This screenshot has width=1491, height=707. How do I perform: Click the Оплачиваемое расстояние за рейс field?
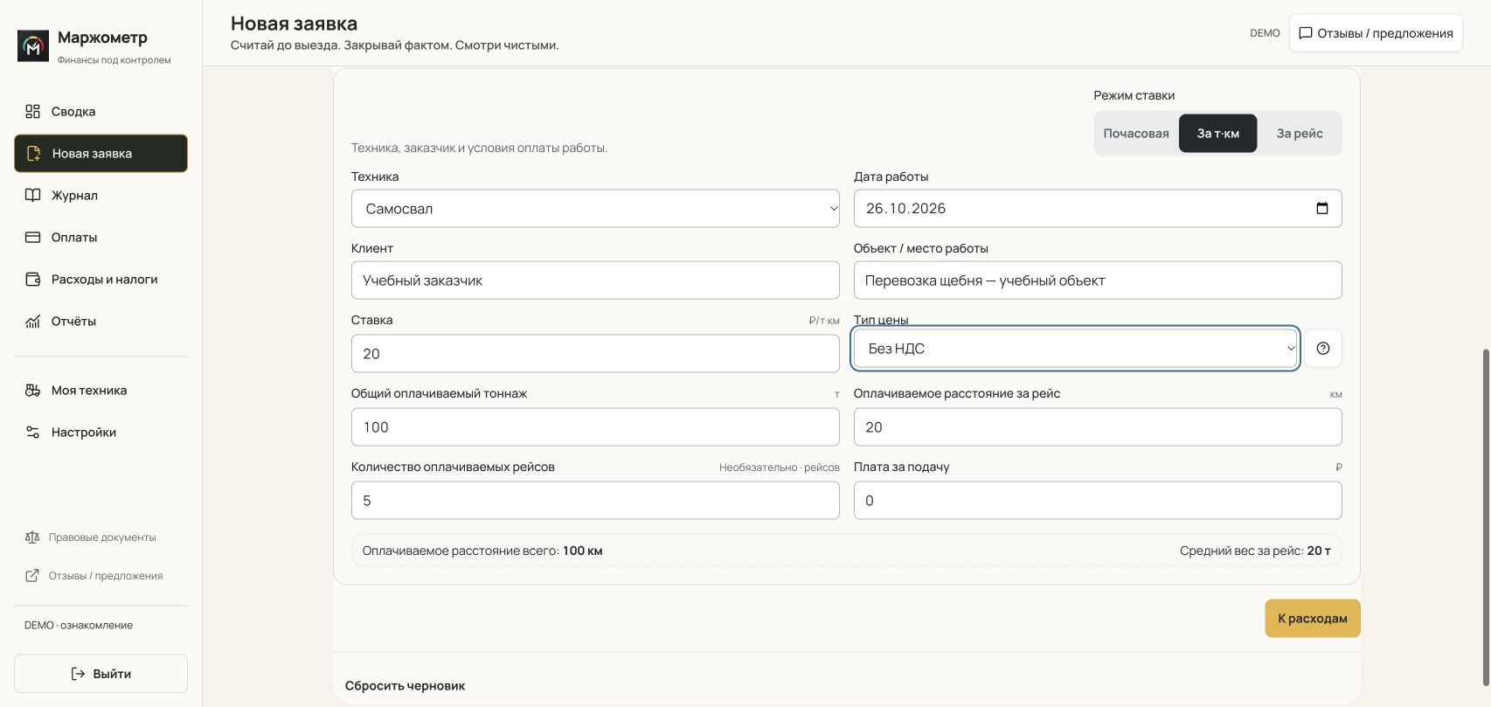coord(1098,427)
